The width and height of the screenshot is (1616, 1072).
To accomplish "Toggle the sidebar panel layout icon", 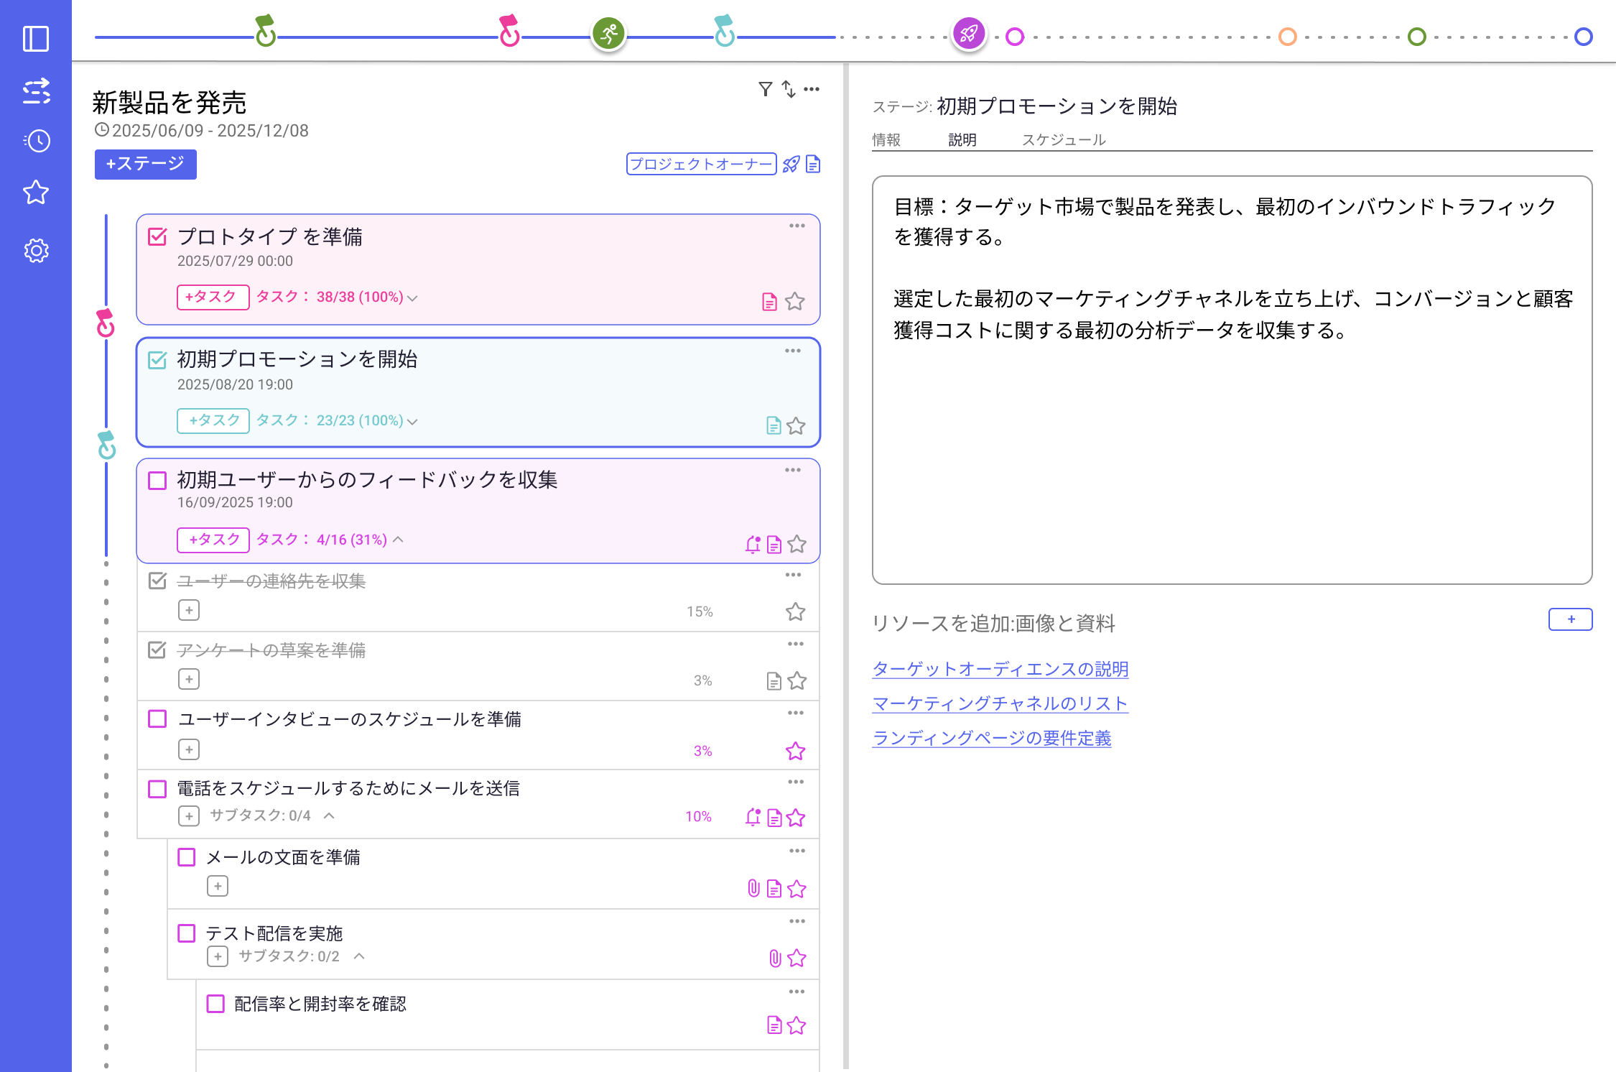I will click(36, 38).
